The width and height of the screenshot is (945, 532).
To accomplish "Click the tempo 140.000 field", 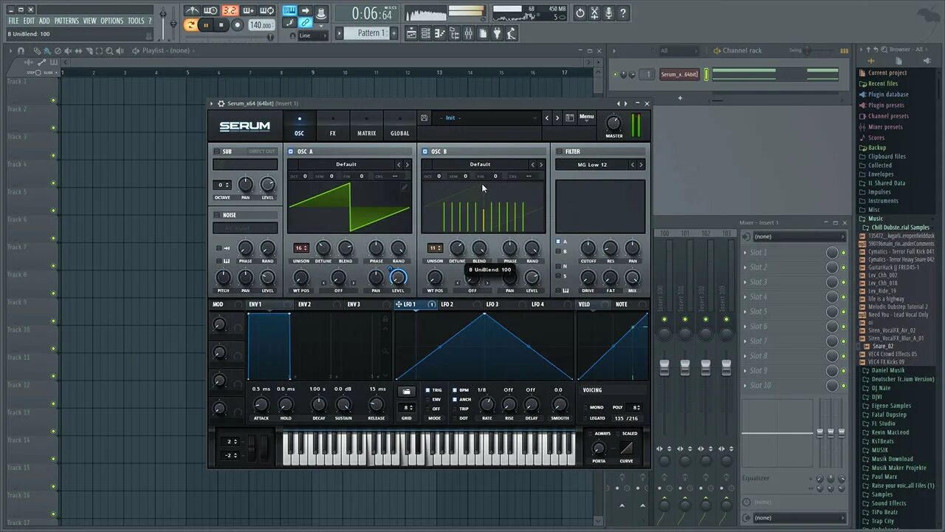I will (x=261, y=25).
